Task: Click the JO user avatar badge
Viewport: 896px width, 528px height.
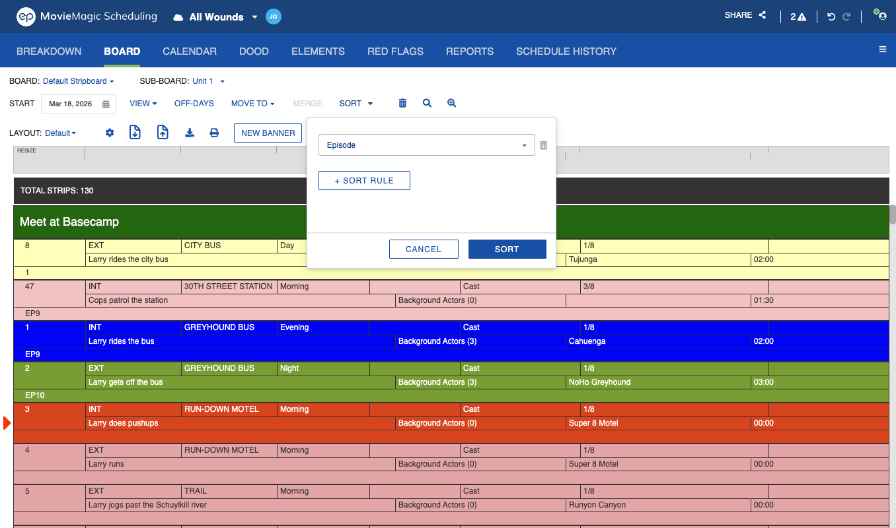Action: [274, 16]
